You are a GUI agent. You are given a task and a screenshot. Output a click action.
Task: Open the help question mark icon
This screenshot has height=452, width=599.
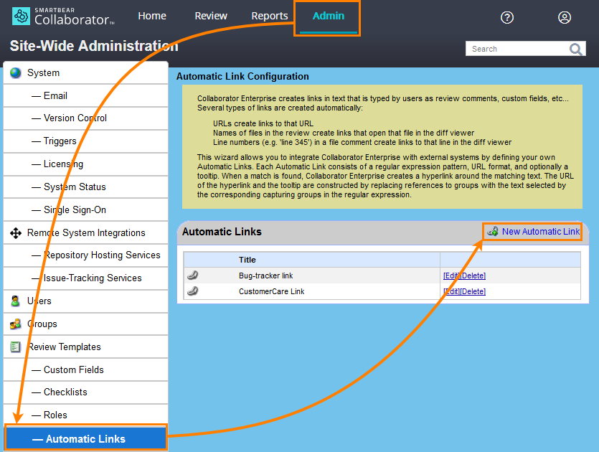(507, 17)
